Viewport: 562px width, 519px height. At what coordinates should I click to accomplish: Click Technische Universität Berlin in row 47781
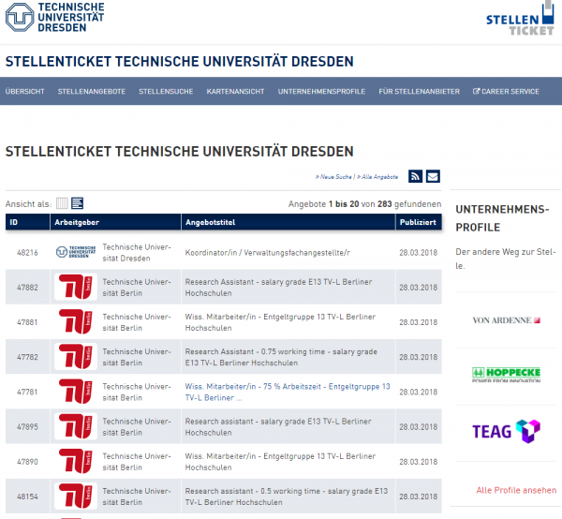(137, 392)
